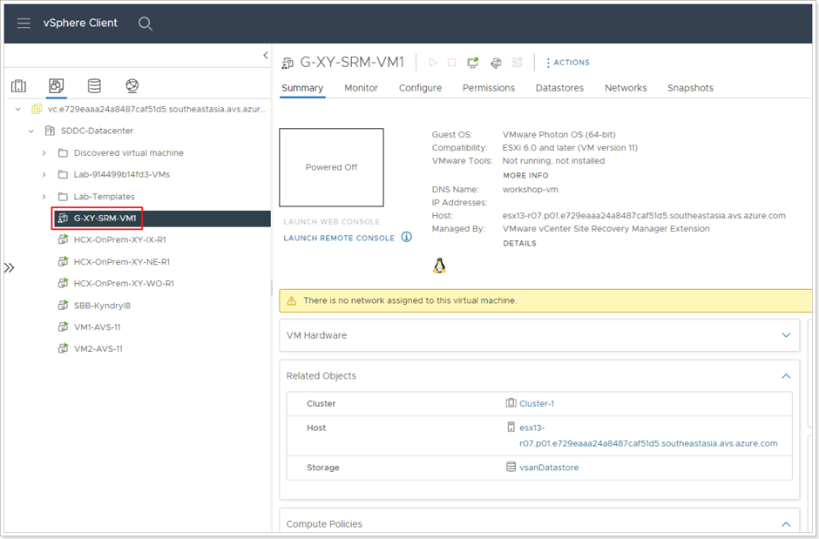Collapse the Related Objects card
This screenshot has height=539, width=819.
click(786, 375)
